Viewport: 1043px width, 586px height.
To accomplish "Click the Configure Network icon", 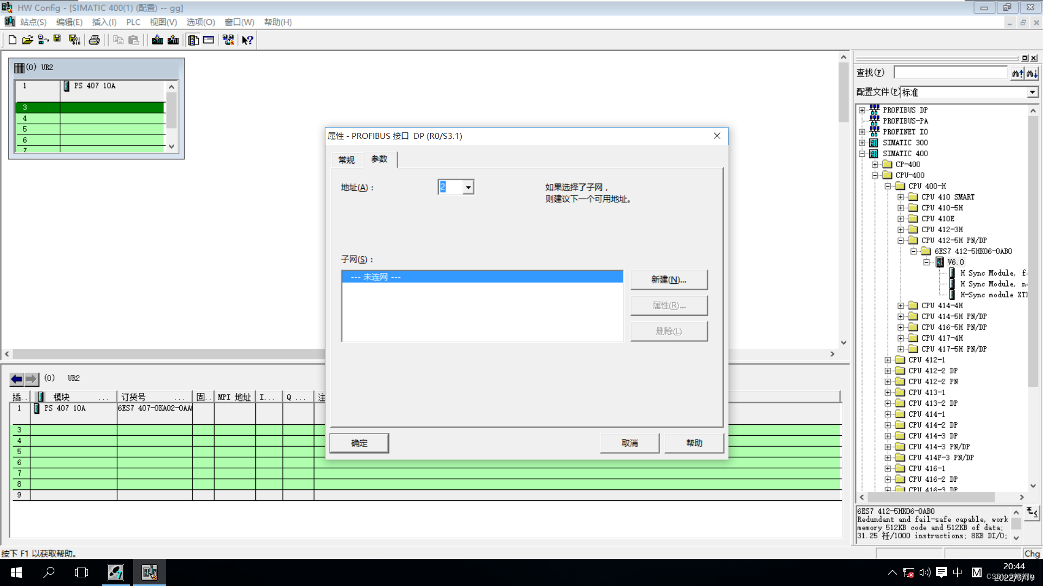I will pyautogui.click(x=228, y=40).
